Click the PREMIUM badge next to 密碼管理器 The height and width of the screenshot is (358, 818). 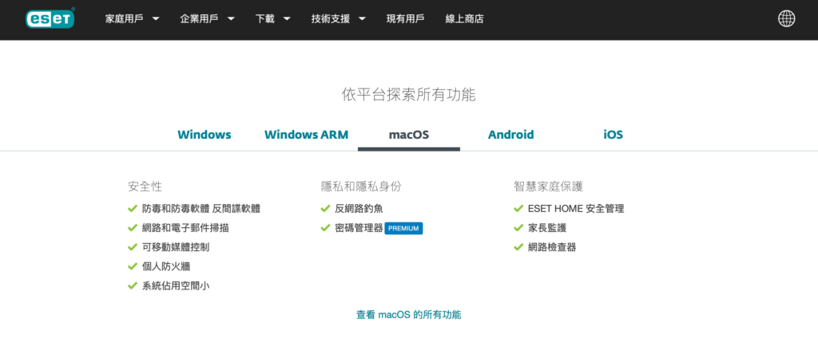point(403,228)
